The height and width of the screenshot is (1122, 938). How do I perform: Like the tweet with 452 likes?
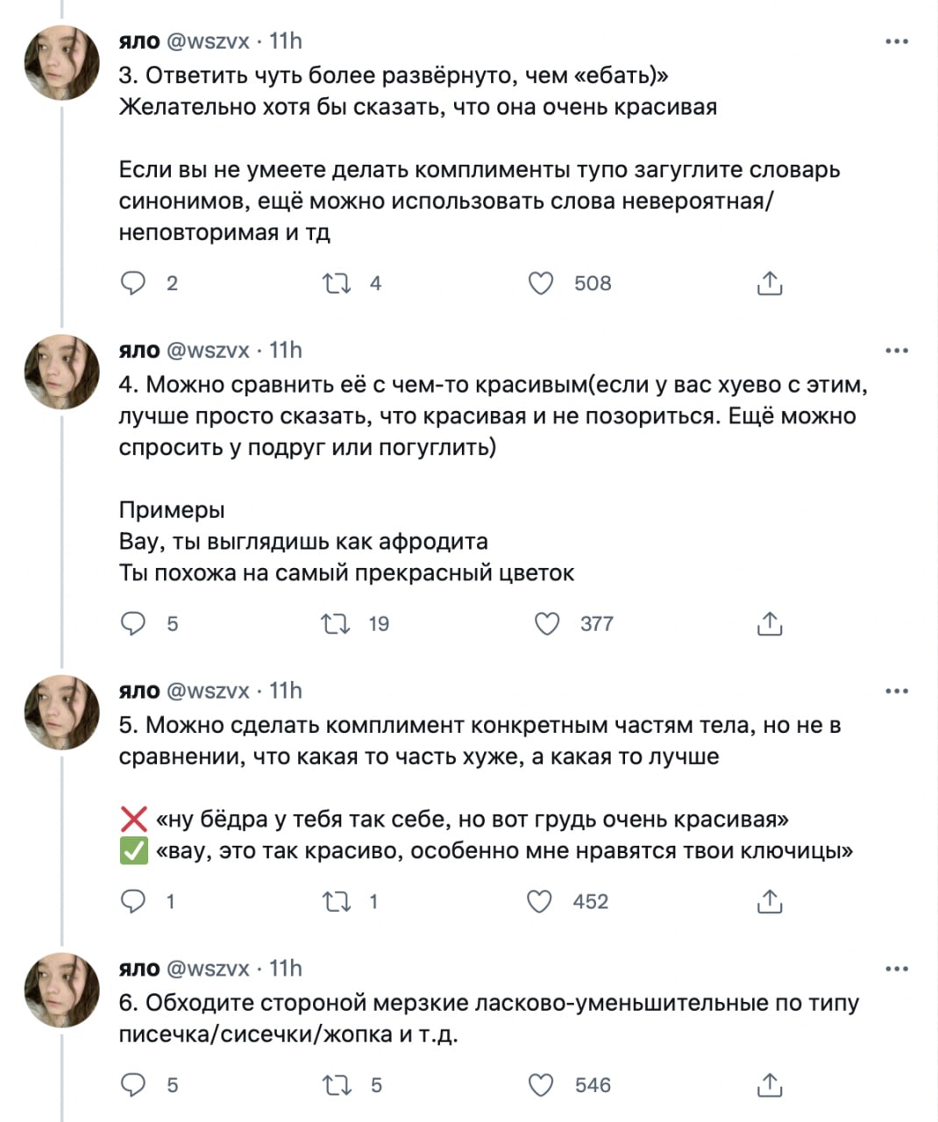pos(540,901)
